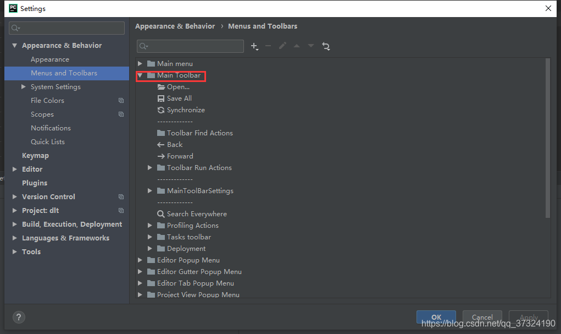Click the Cancel button
561x334 pixels.
[x=482, y=317]
